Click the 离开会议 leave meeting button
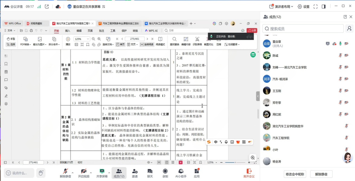This screenshot has height=181, width=355. pyautogui.click(x=249, y=173)
